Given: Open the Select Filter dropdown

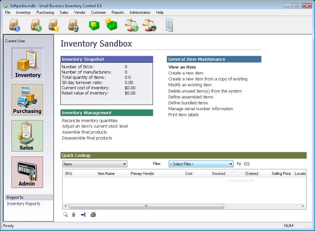Looking at the screenshot, I should [x=201, y=164].
